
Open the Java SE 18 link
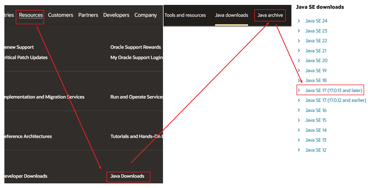click(x=316, y=80)
